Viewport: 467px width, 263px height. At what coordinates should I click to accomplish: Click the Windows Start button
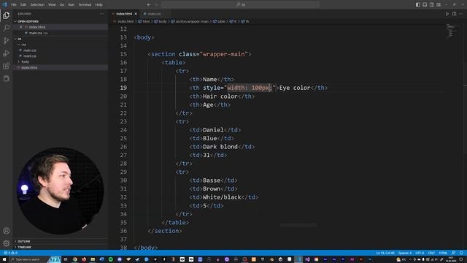(4, 259)
